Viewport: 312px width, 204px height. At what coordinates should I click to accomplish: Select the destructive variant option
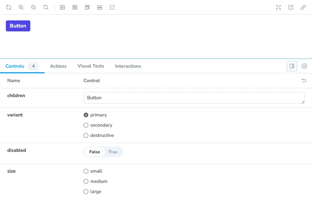click(x=86, y=135)
